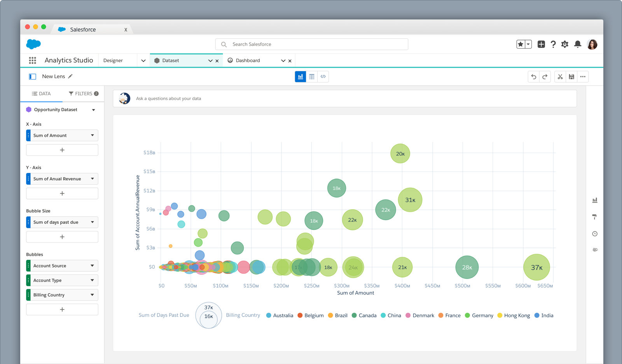Image resolution: width=622 pixels, height=364 pixels.
Task: Switch to table mode view
Action: coord(312,77)
